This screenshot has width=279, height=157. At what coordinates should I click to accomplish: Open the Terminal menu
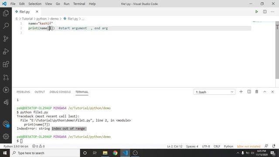(79, 4)
